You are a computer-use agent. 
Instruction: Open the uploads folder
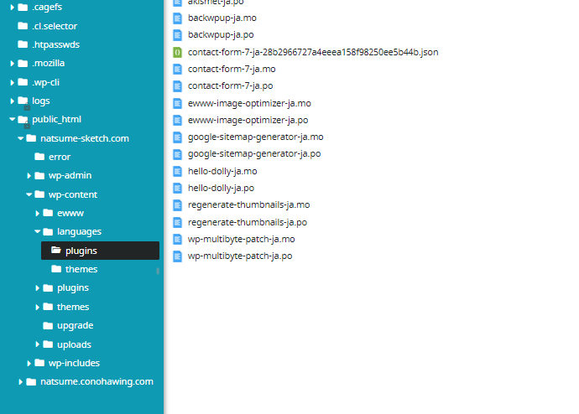point(67,344)
